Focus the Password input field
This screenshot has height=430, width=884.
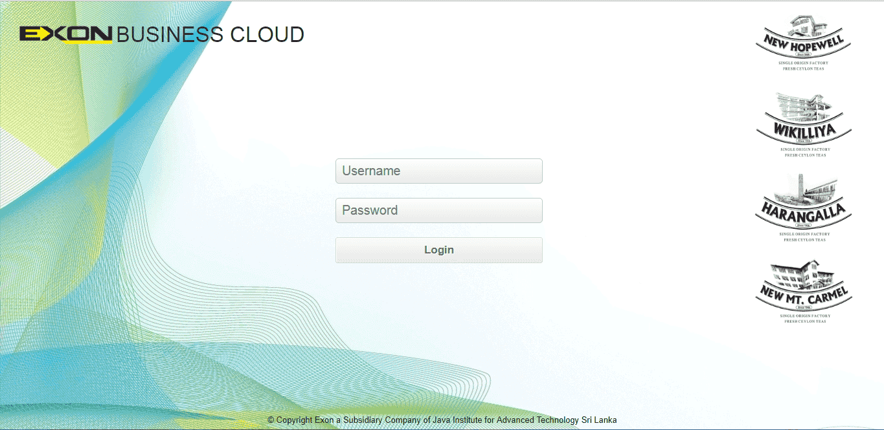439,211
